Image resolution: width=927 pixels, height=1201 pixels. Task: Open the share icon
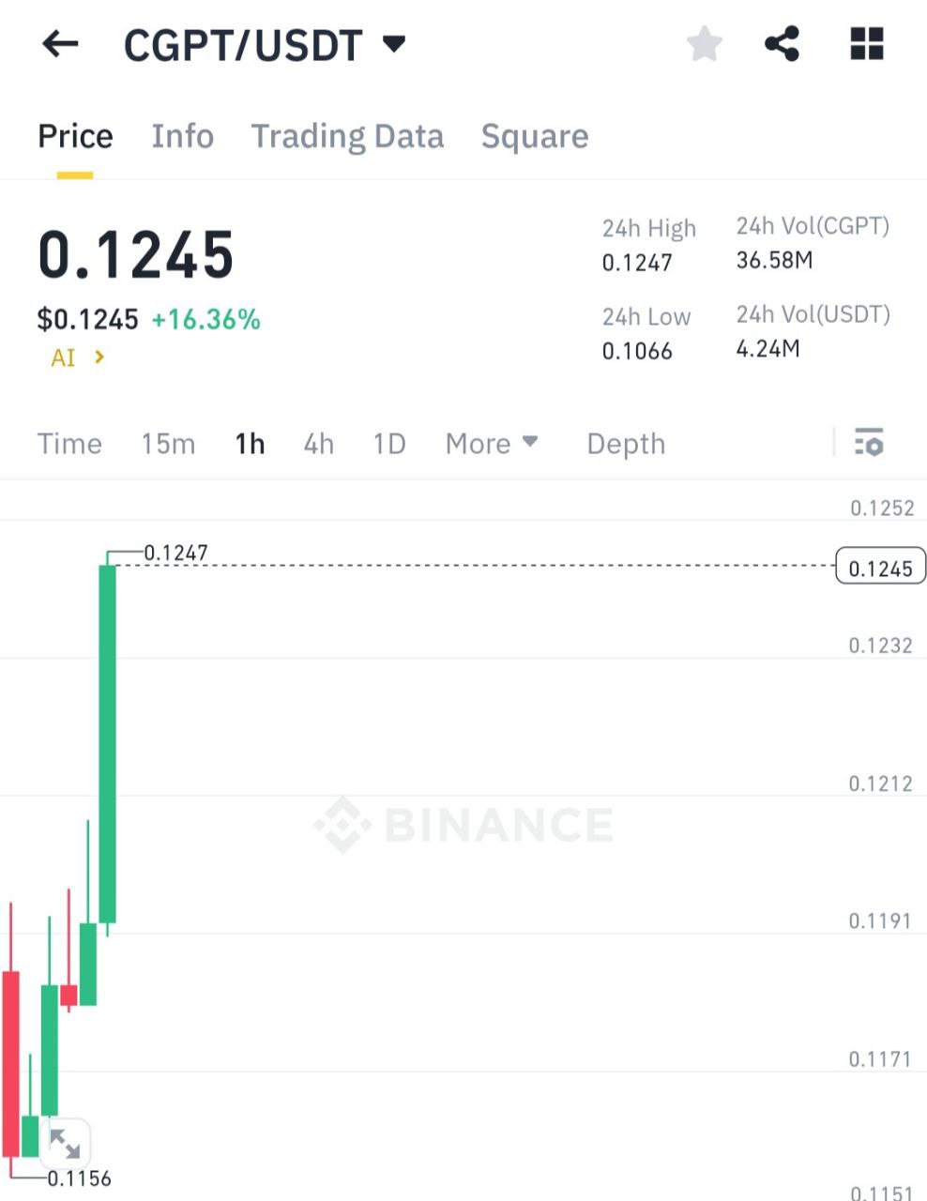tap(783, 44)
